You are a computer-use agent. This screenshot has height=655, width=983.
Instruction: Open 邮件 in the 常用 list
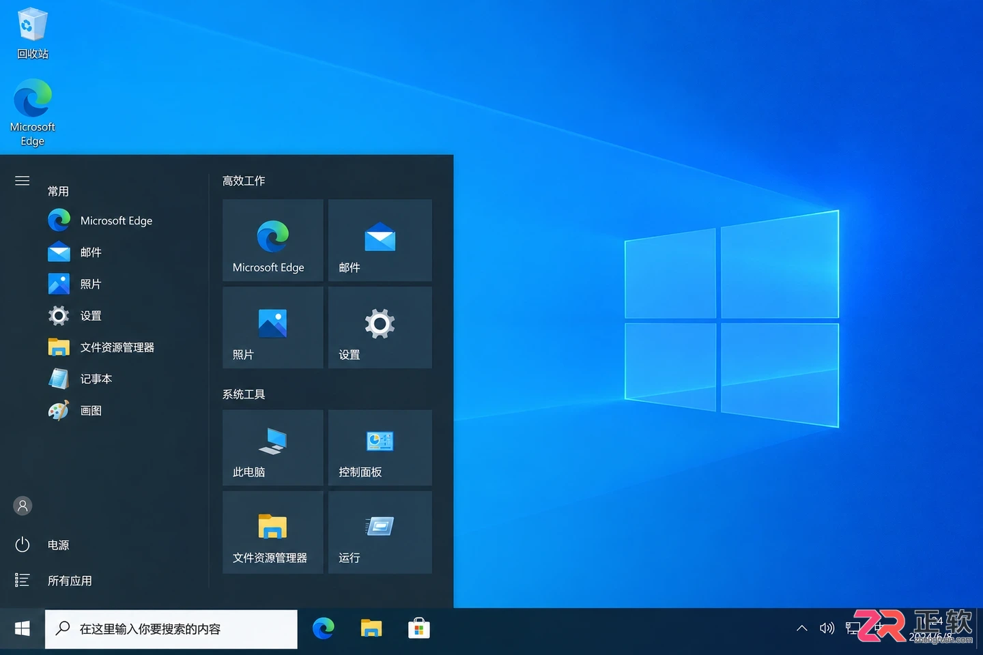click(75, 252)
